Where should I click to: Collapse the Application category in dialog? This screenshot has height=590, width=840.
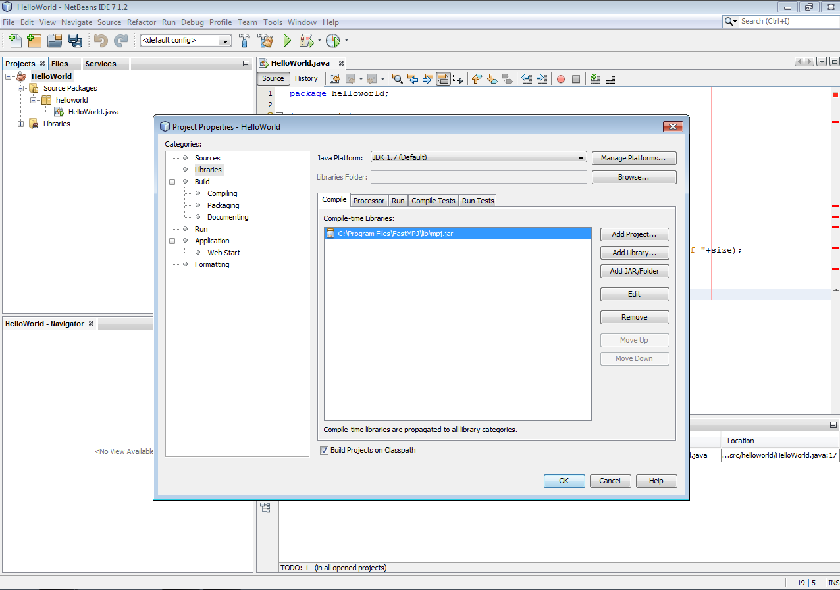(x=173, y=241)
